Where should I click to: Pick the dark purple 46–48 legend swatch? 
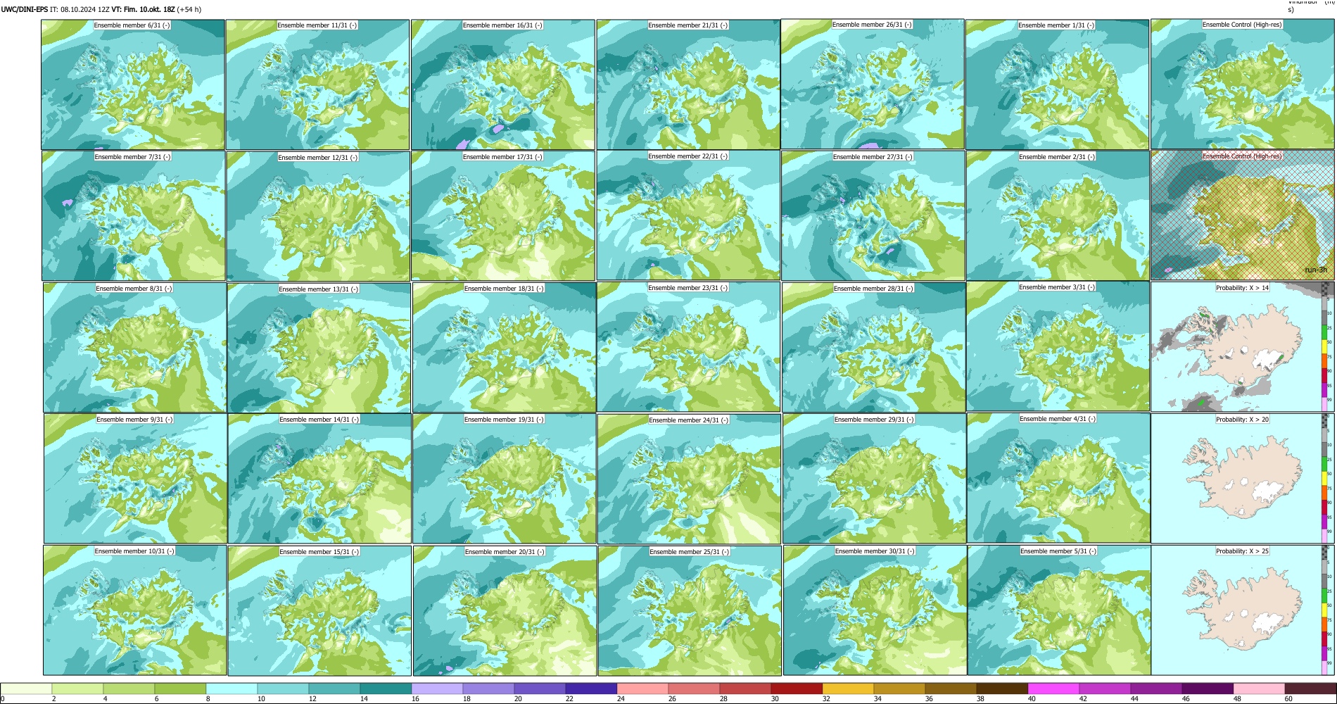[x=1208, y=689]
